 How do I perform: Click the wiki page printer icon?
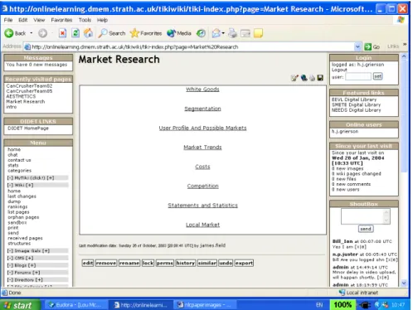click(x=313, y=78)
